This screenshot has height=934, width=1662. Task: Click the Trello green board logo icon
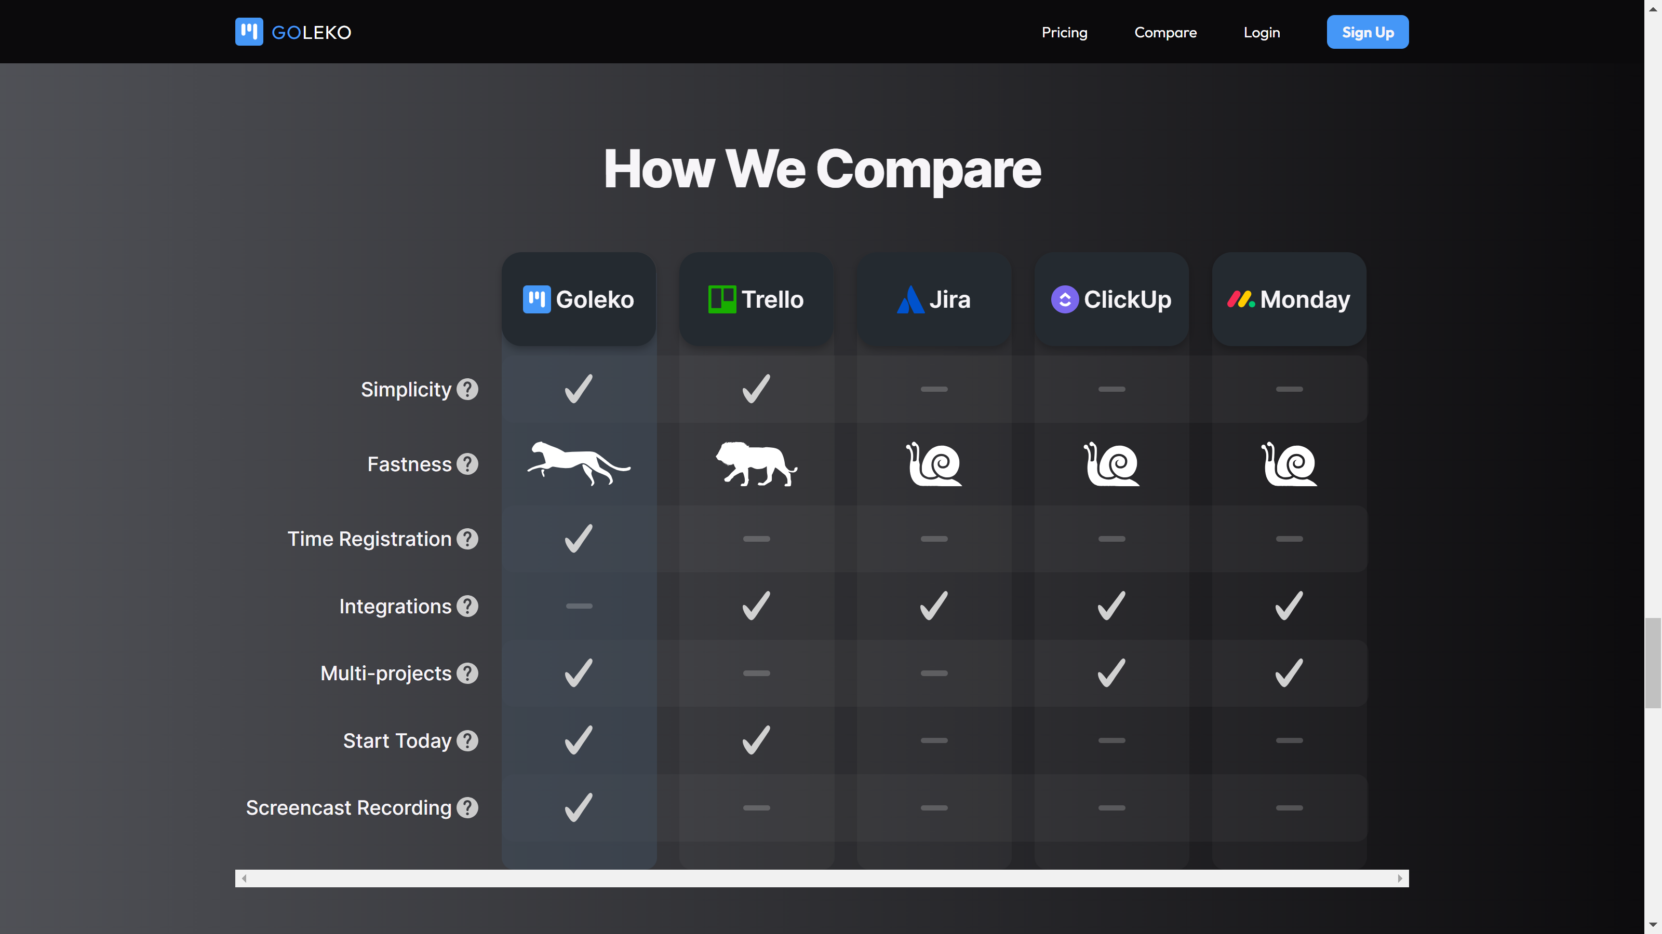(722, 299)
